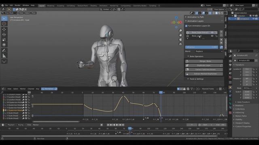This screenshot has width=259, height=145.
Task: Select the Breakdowner pose tool
Action: point(4,61)
